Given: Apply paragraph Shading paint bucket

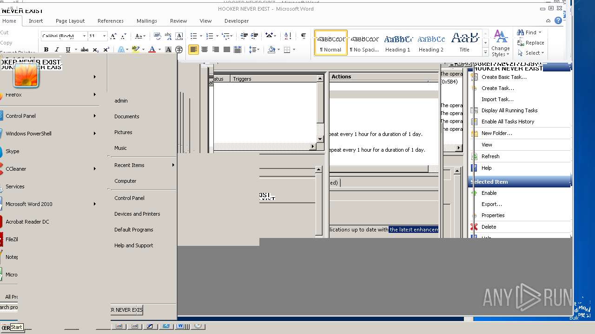Looking at the screenshot, I should 272,50.
